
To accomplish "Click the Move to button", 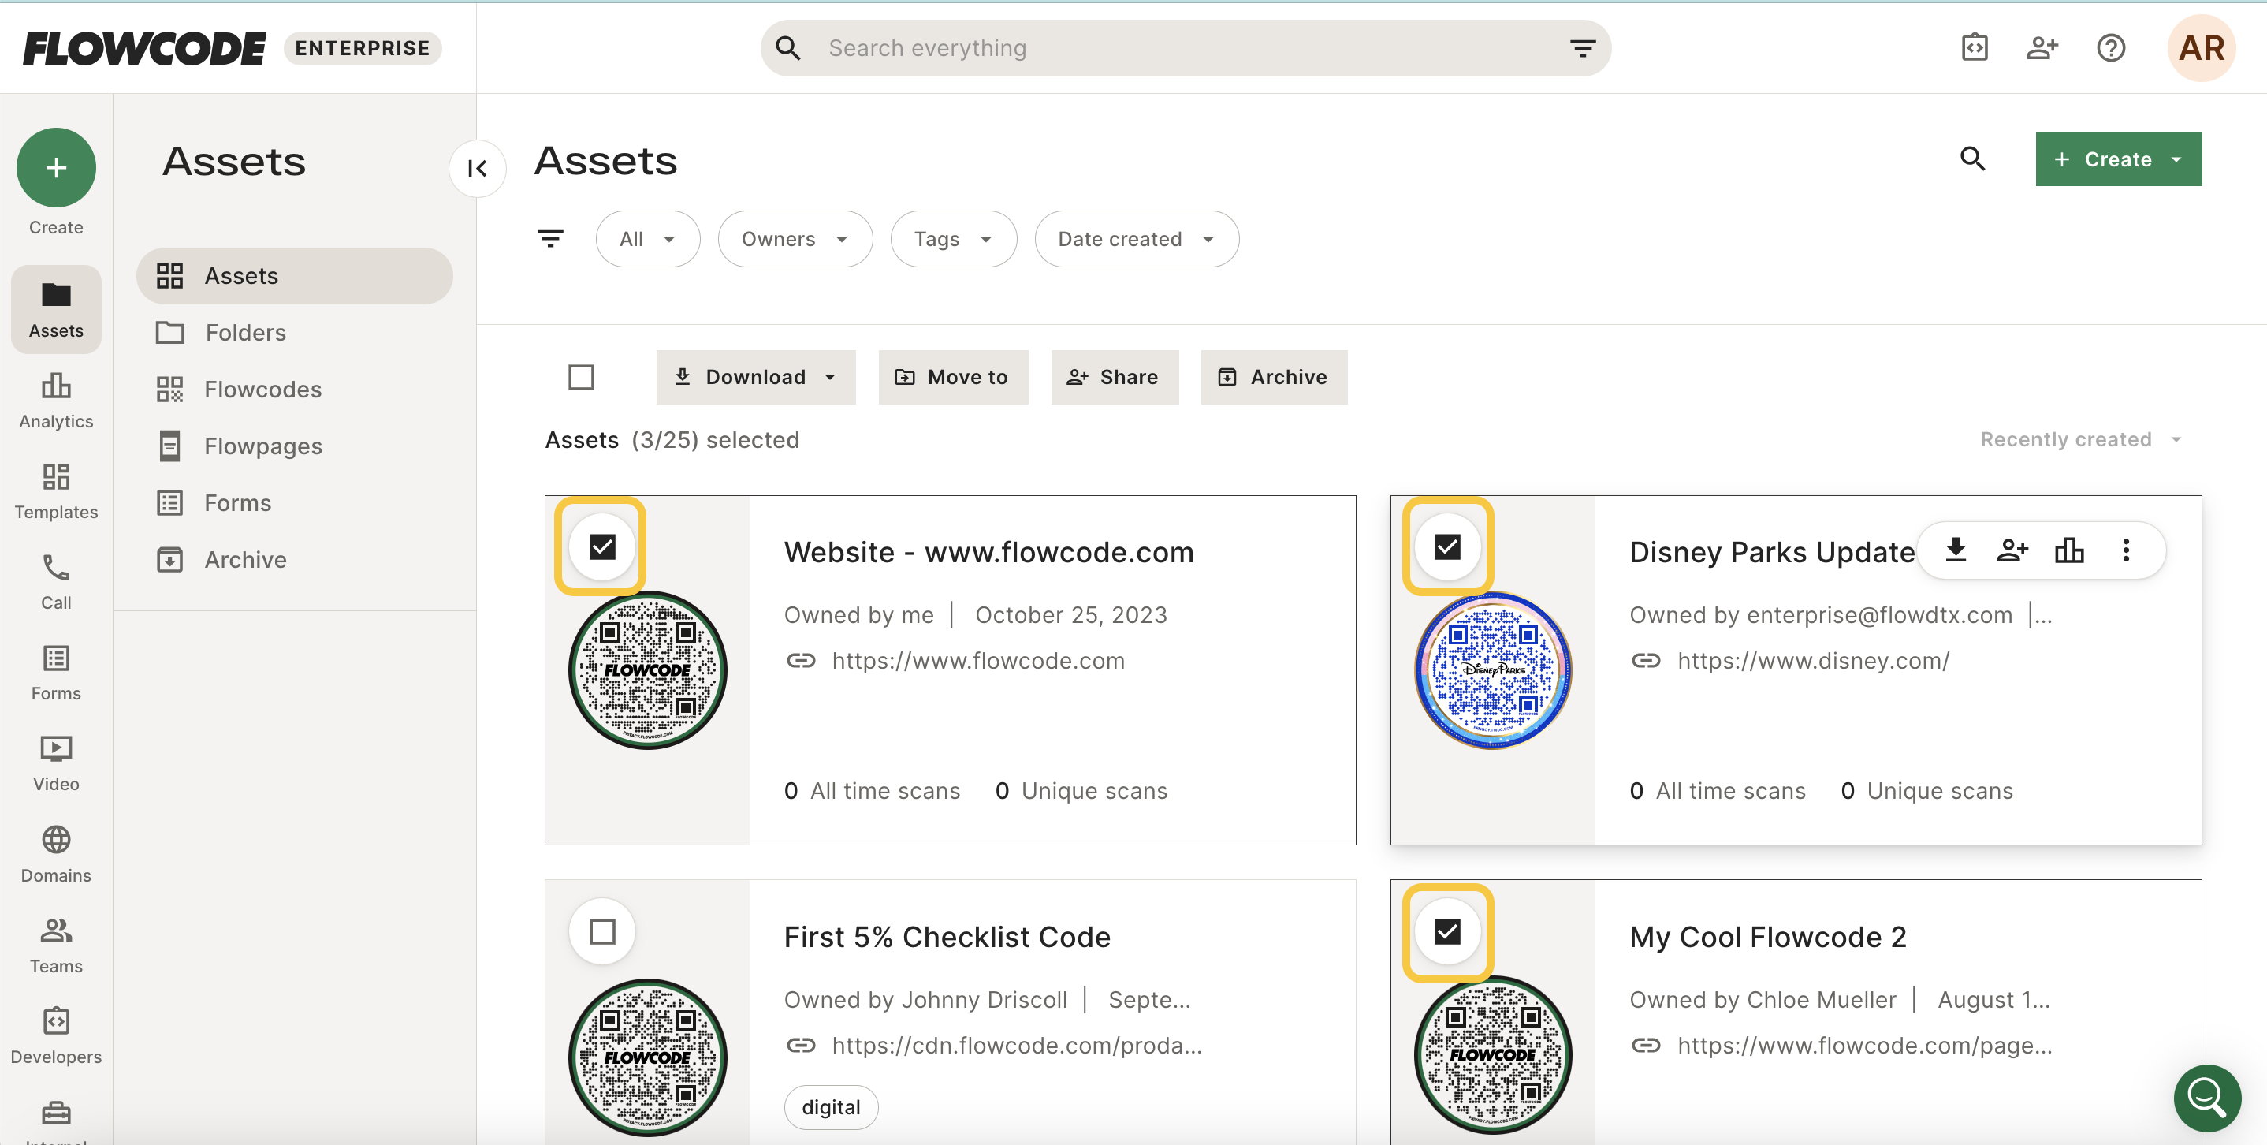I will click(952, 378).
